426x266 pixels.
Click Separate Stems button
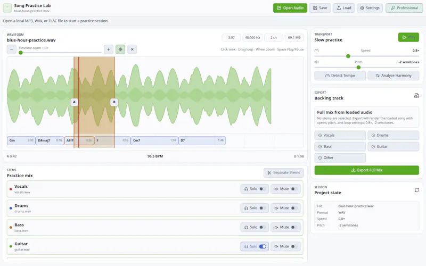click(283, 172)
